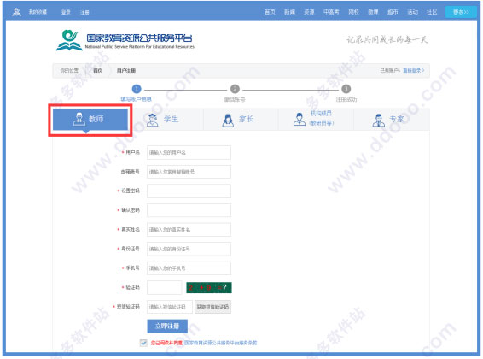Viewport: 483px width, 359px height.
Task: Open 首页 in the top navigation
Action: pyautogui.click(x=270, y=12)
